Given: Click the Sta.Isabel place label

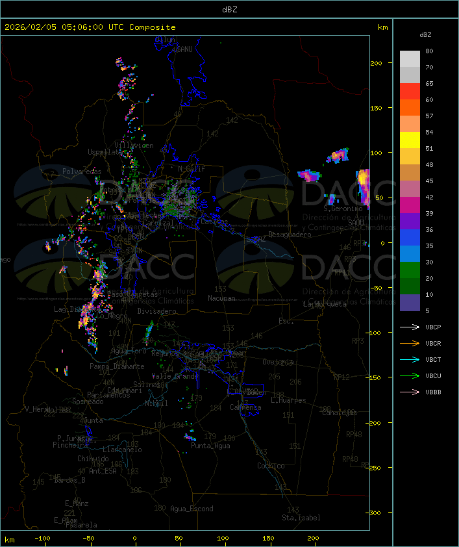Looking at the screenshot, I should tap(301, 518).
